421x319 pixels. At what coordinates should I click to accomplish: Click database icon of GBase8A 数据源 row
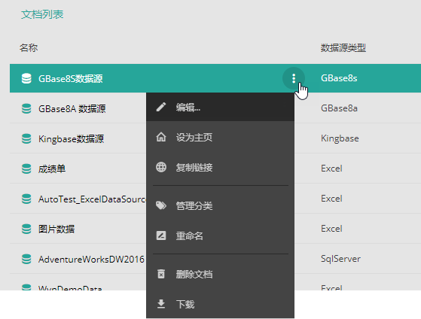click(26, 108)
